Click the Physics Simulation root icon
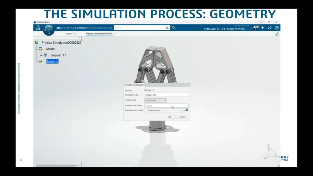 click(36, 42)
